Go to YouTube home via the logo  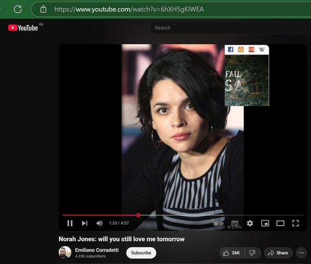pyautogui.click(x=23, y=28)
